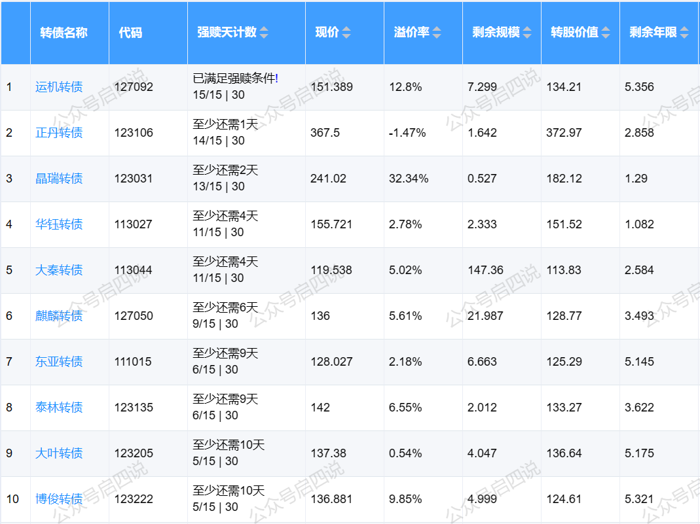
Task: Click the 溢价率 sort arrows icon
Action: pyautogui.click(x=437, y=33)
